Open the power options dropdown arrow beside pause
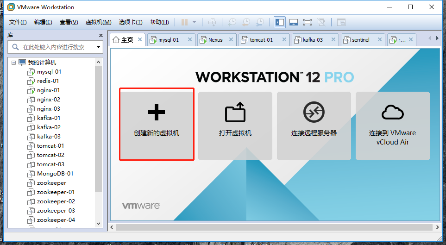The width and height of the screenshot is (446, 245). [194, 22]
